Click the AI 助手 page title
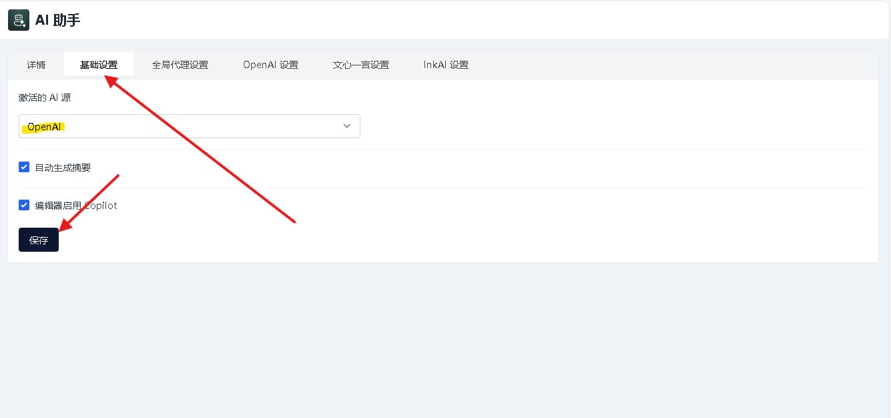 tap(57, 20)
